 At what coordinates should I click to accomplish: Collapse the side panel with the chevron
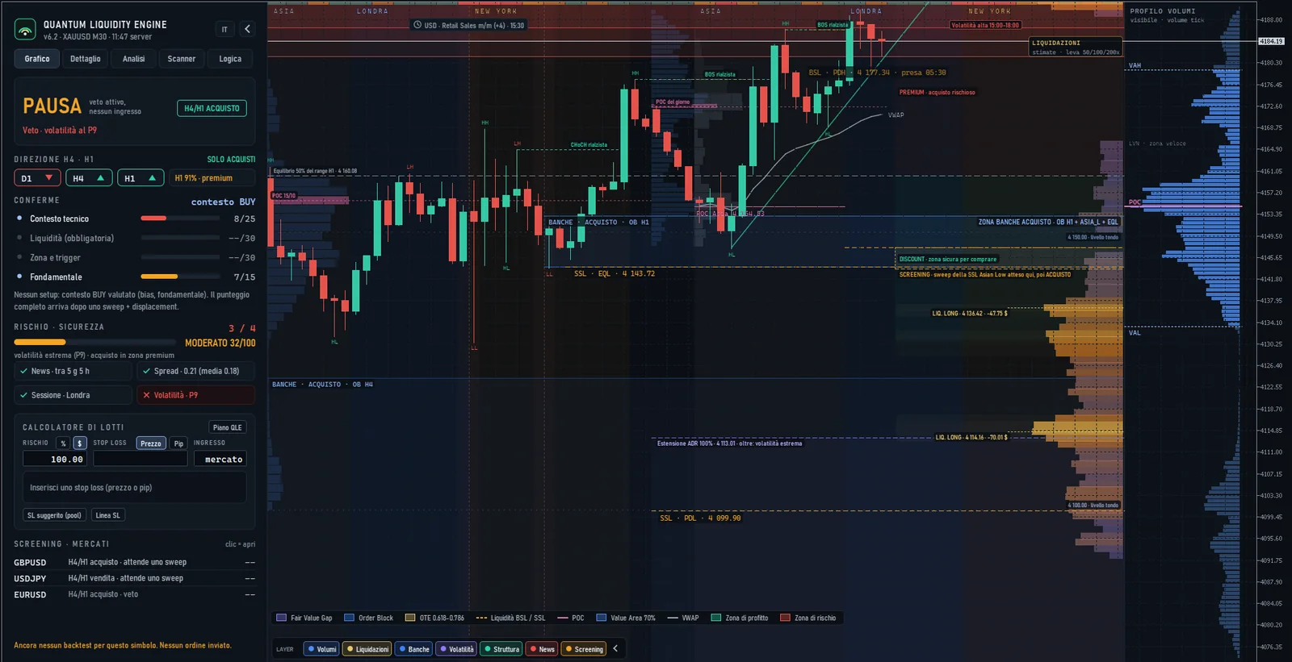[247, 29]
